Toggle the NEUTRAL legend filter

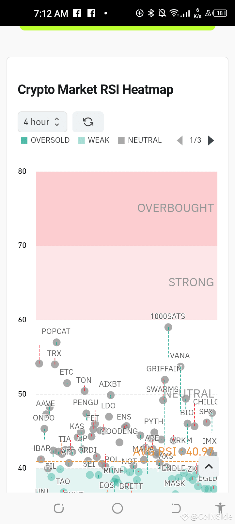click(140, 140)
